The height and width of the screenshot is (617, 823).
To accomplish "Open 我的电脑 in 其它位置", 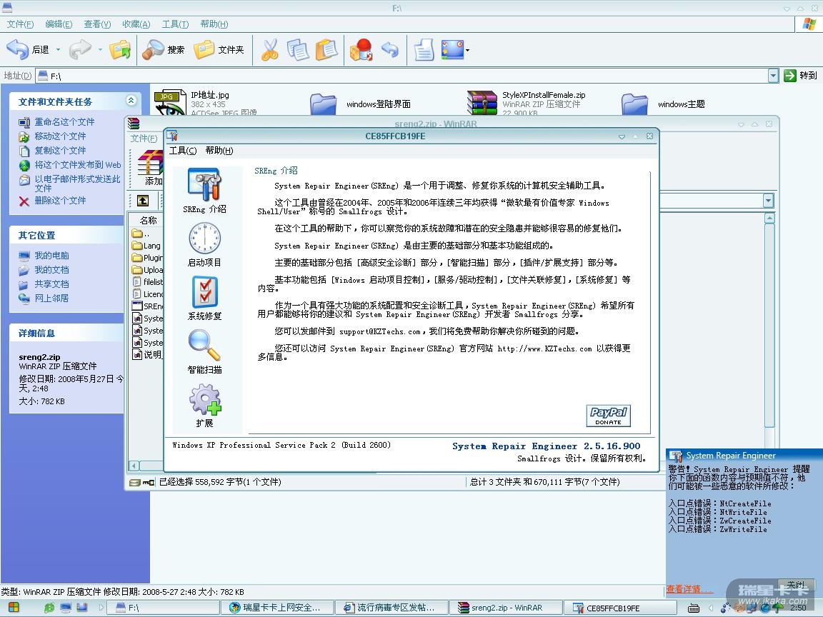I will point(52,256).
